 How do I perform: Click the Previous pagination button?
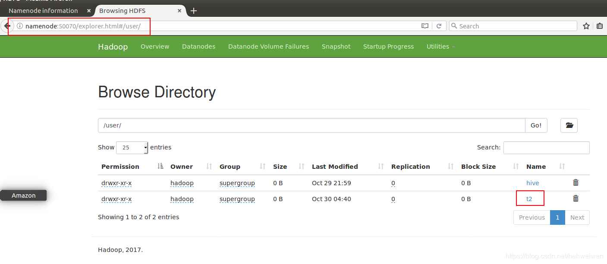(532, 217)
